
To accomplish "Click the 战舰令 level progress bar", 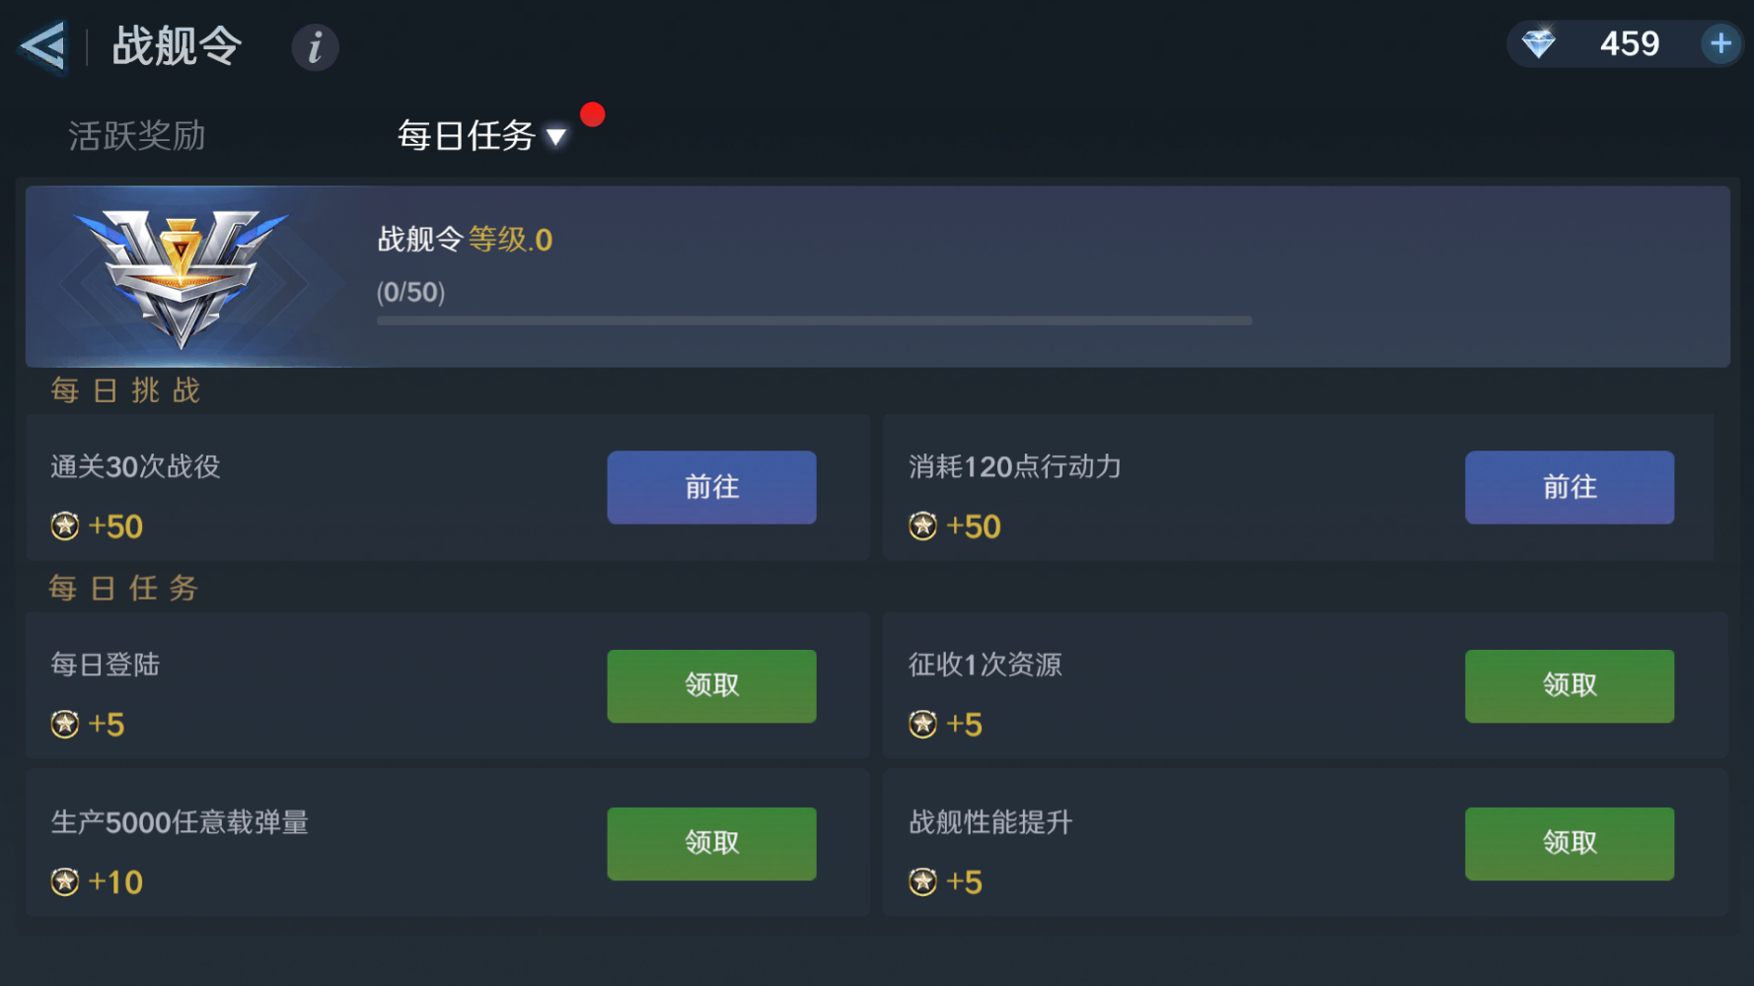I will 814,320.
